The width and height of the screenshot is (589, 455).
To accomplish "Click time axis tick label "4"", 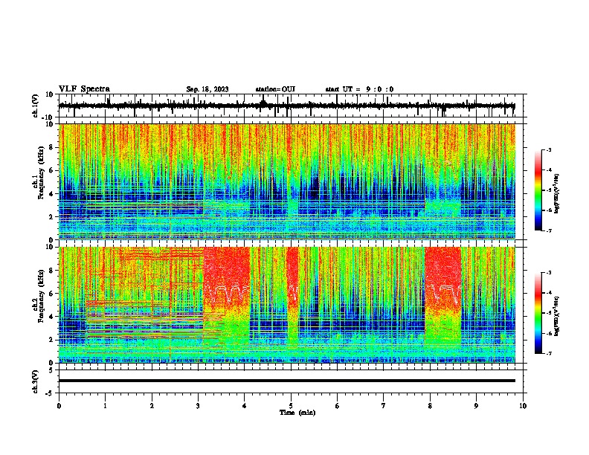I will [x=245, y=406].
